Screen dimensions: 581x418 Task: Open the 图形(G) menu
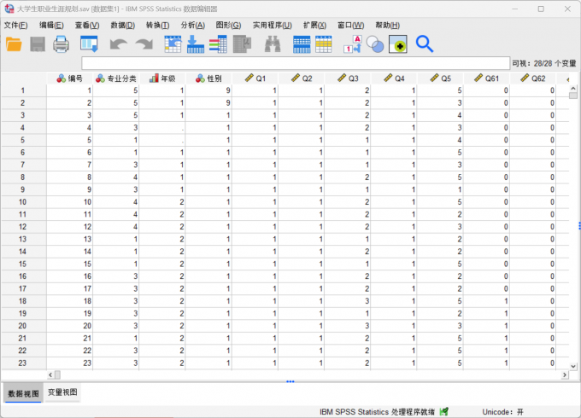click(x=228, y=25)
